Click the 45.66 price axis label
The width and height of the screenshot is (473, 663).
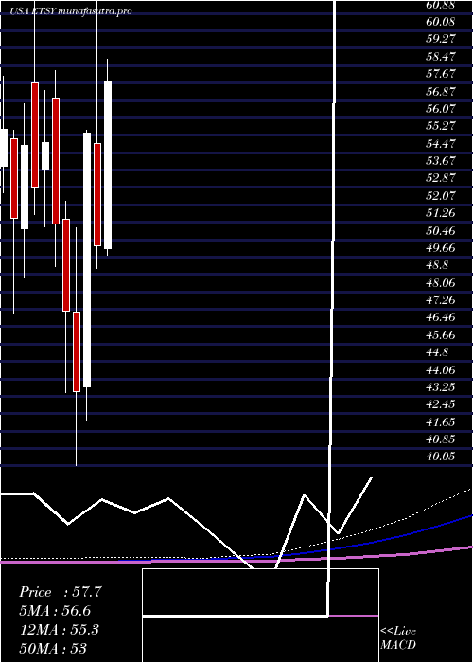click(441, 335)
